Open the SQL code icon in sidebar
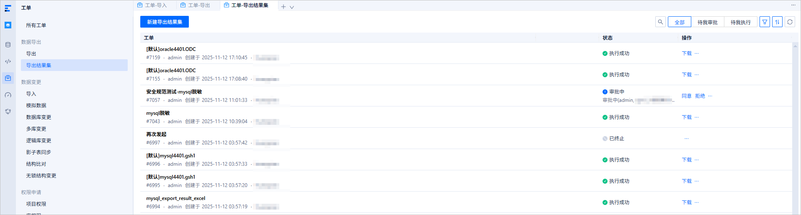Viewport: 801px width, 215px height. [8, 61]
